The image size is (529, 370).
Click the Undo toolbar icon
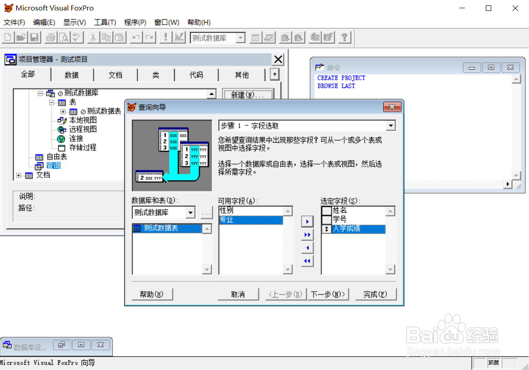(x=136, y=37)
